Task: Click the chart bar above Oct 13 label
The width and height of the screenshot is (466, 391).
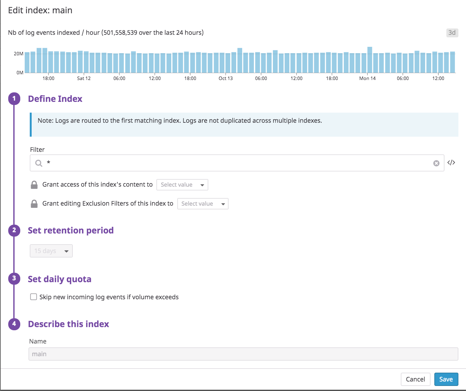Action: pos(228,63)
